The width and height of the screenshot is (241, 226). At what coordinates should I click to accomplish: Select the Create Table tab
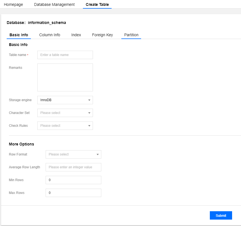point(97,4)
